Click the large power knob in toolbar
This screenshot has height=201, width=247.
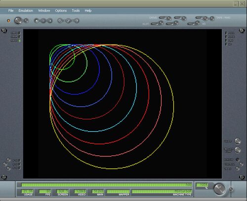coord(18,21)
